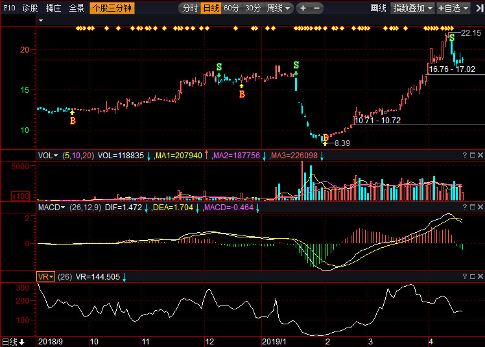The image size is (485, 347).
Task: Select the 60分 timeframe
Action: [231, 8]
